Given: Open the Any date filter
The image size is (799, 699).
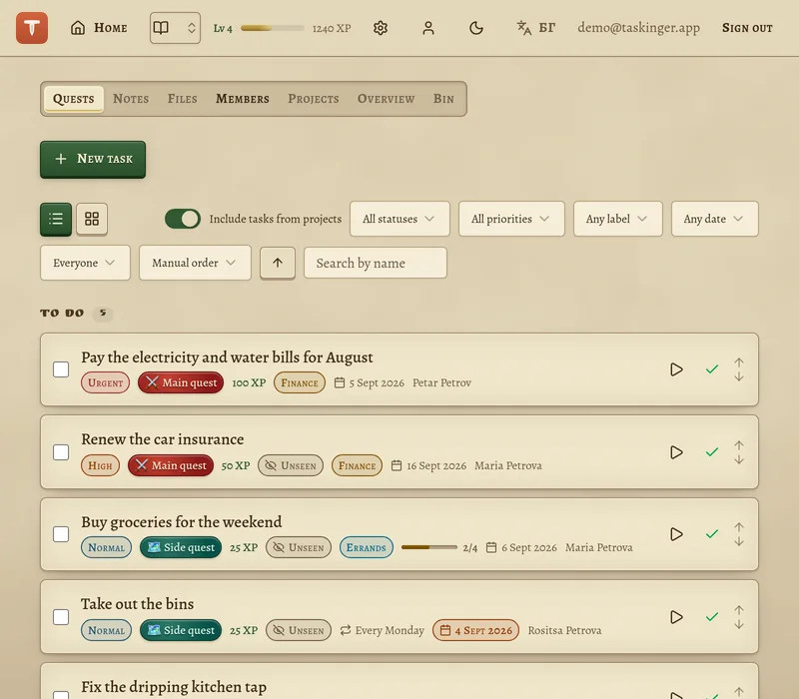Looking at the screenshot, I should coord(714,219).
